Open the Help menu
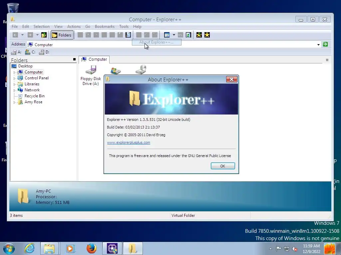This screenshot has height=255, width=341. [x=137, y=27]
